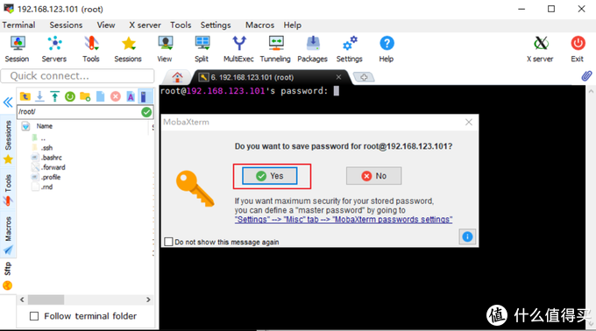Select the .forward file

48,167
